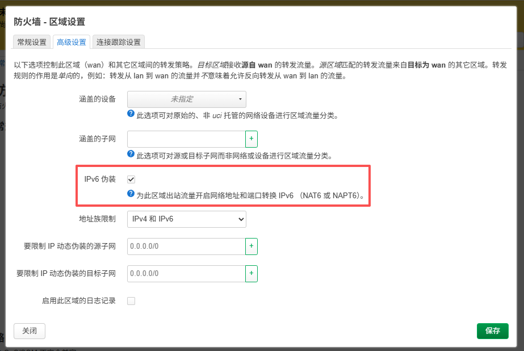
Task: Enable 启用此区域的日志记录 checkbox
Action: (131, 301)
